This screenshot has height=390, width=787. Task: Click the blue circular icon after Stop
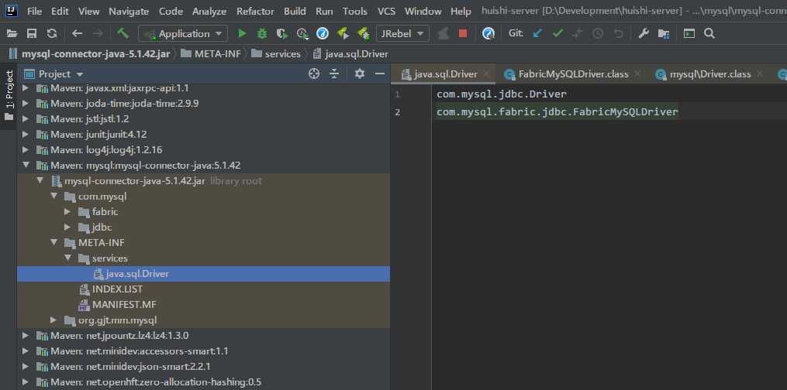[488, 33]
